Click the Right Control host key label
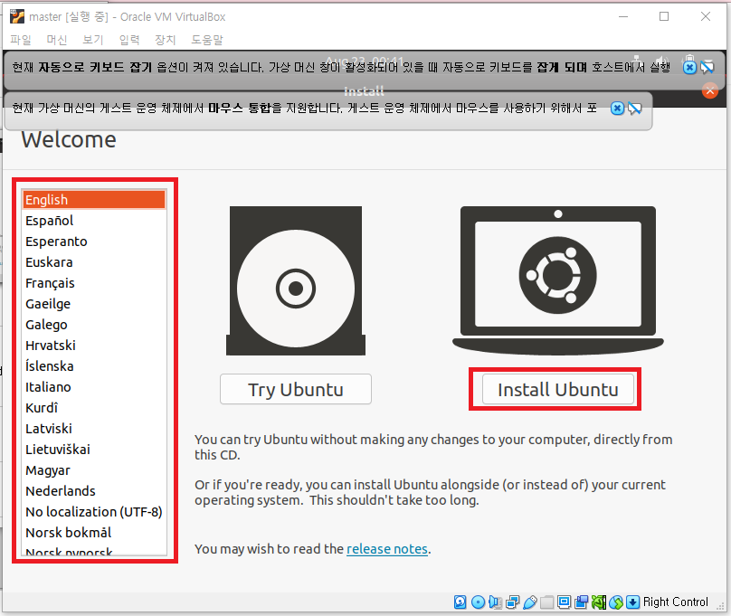731x616 pixels. (x=676, y=602)
